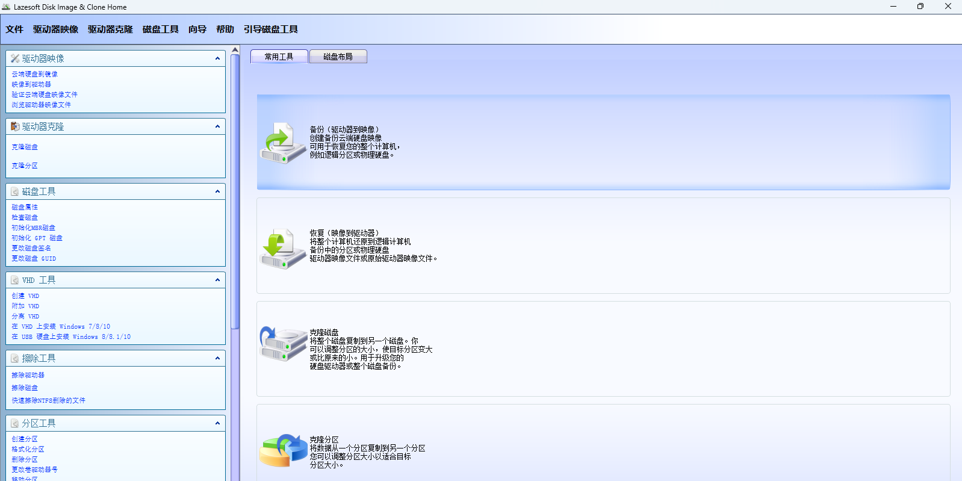Click the clone partition pie-chart icon

(x=283, y=450)
